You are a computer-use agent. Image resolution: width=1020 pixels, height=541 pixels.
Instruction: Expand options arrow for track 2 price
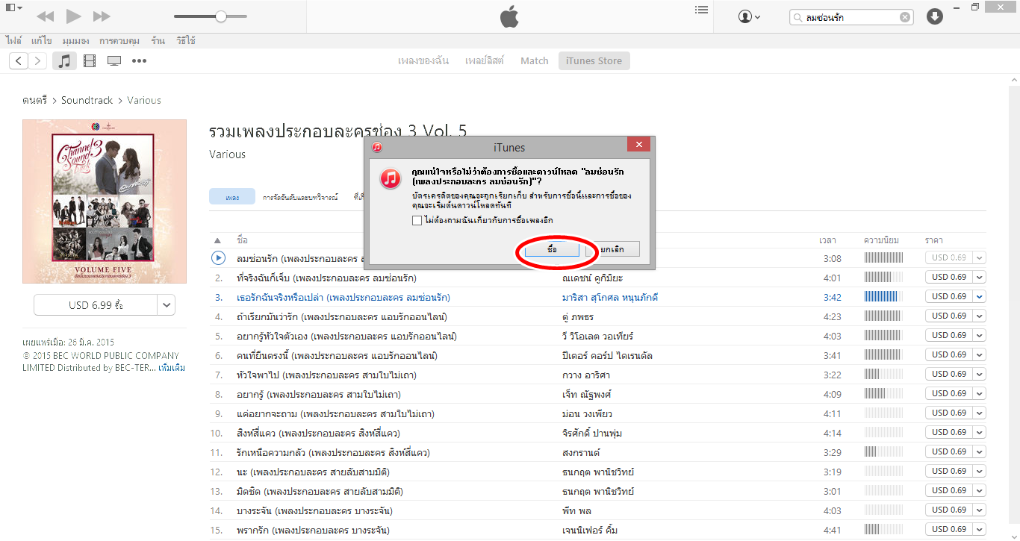pos(979,277)
